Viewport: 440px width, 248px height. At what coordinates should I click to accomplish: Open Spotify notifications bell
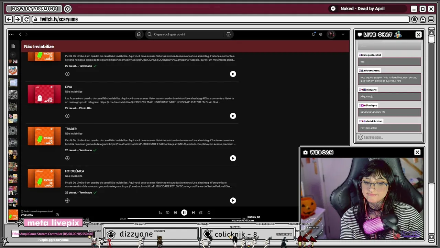(313, 34)
